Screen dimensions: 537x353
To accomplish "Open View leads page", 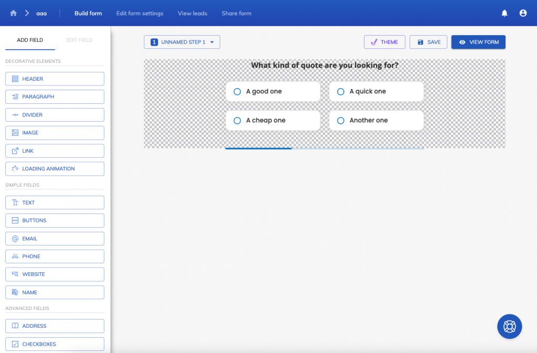I will (192, 13).
